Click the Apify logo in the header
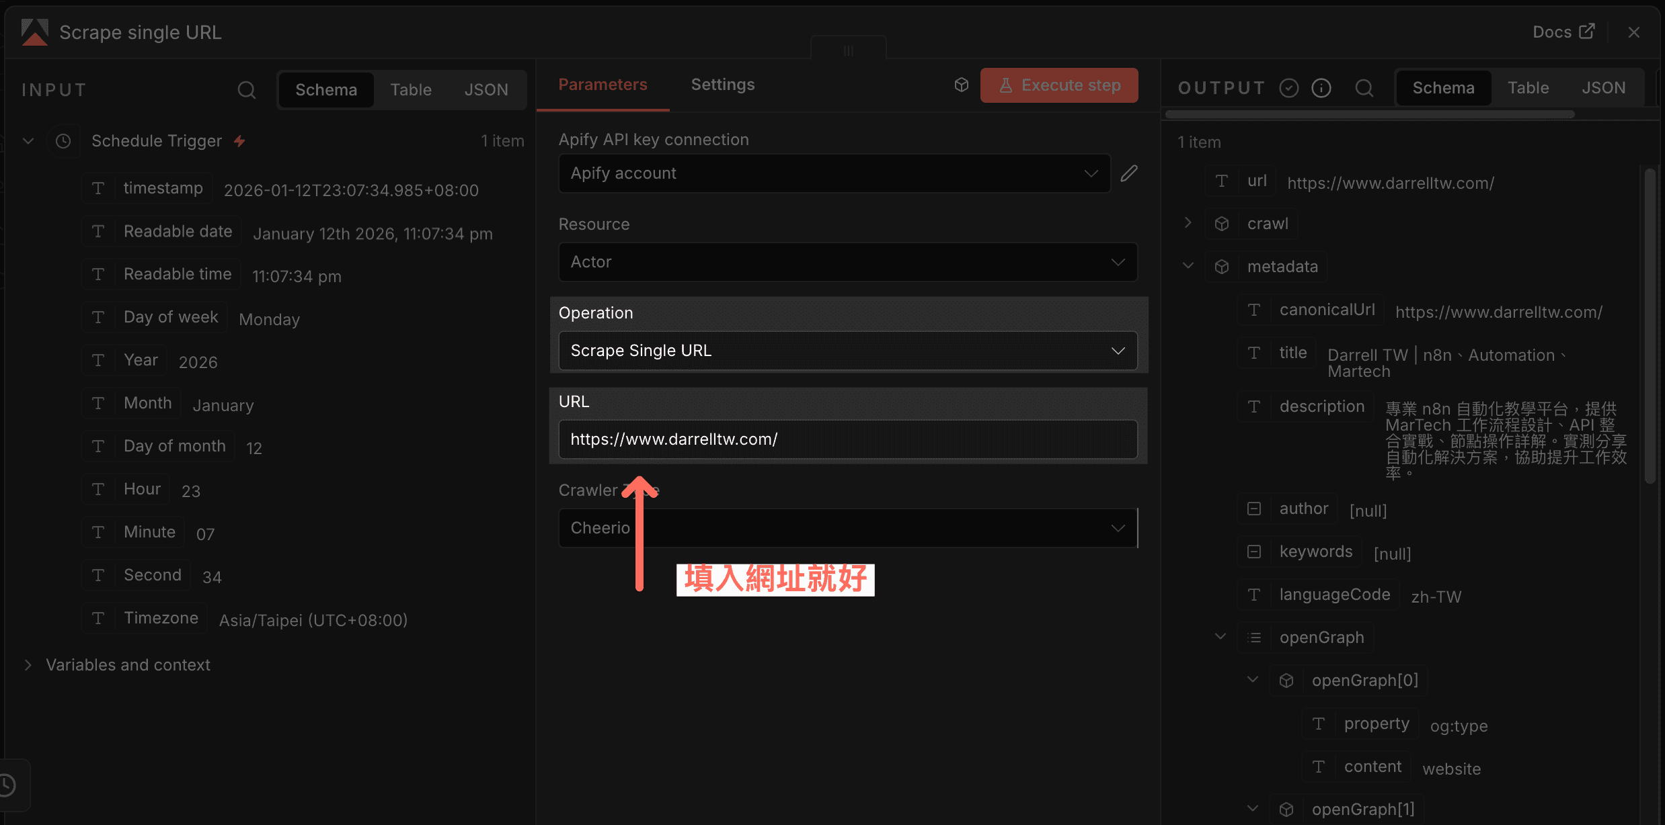The height and width of the screenshot is (825, 1665). pos(35,32)
